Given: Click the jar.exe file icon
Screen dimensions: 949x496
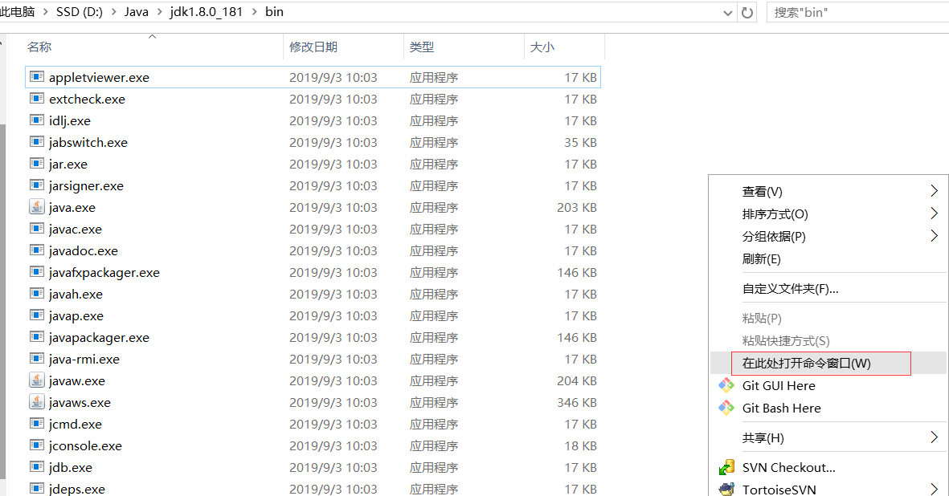Looking at the screenshot, I should click(36, 164).
